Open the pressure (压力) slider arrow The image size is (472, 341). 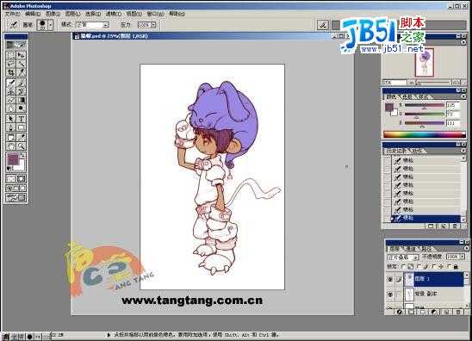pyautogui.click(x=154, y=25)
